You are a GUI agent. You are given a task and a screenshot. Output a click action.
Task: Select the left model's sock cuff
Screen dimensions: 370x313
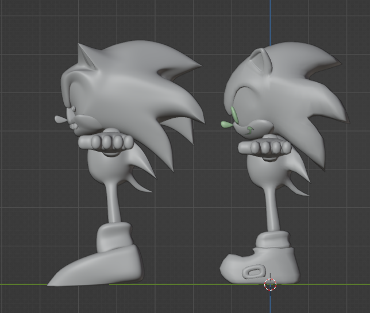click(x=114, y=236)
